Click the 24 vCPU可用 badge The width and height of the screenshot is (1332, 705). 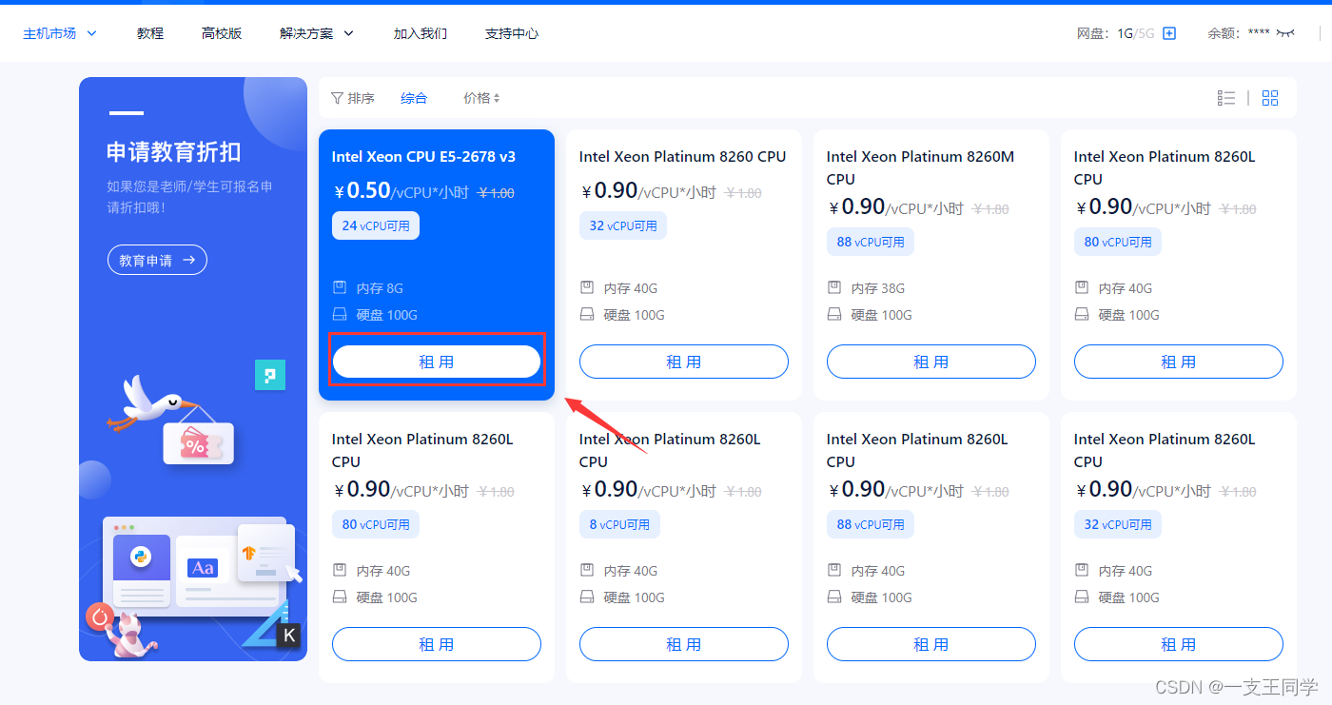point(376,225)
